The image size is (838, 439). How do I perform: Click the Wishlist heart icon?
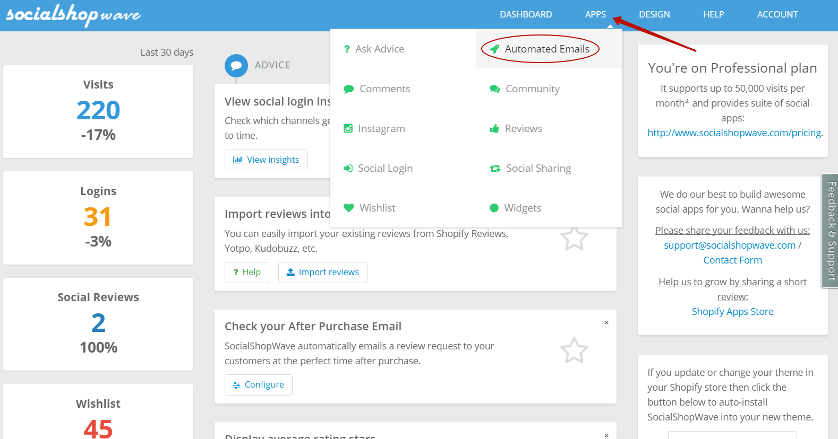[348, 208]
